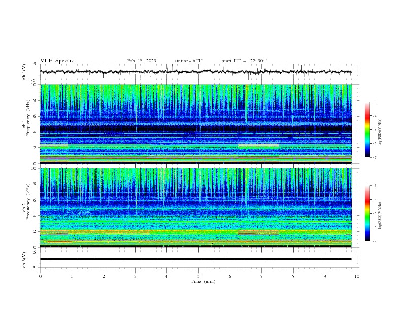Click the ch.1 spectrogram panel

coord(196,124)
